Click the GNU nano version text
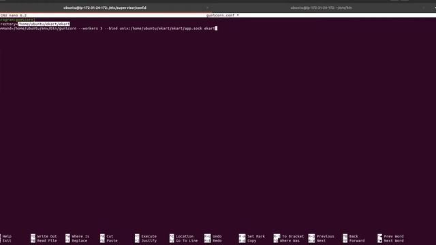Viewport: 436px width, 245px height. 14,15
